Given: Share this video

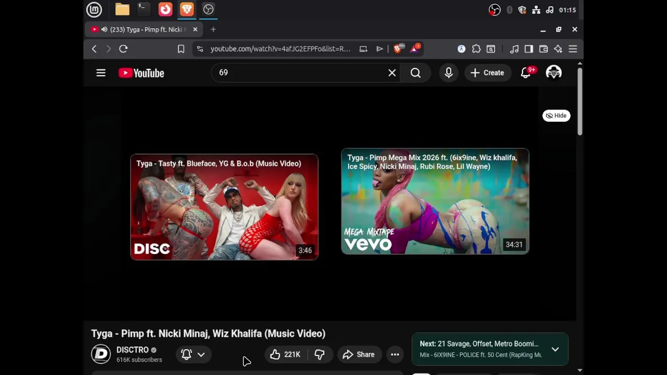Looking at the screenshot, I should [359, 355].
